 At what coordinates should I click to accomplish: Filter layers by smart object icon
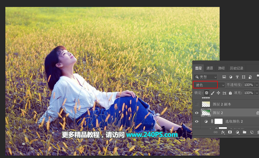tap(250, 77)
